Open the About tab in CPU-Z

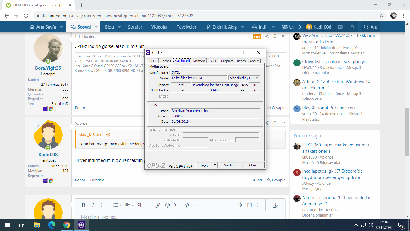pyautogui.click(x=254, y=61)
